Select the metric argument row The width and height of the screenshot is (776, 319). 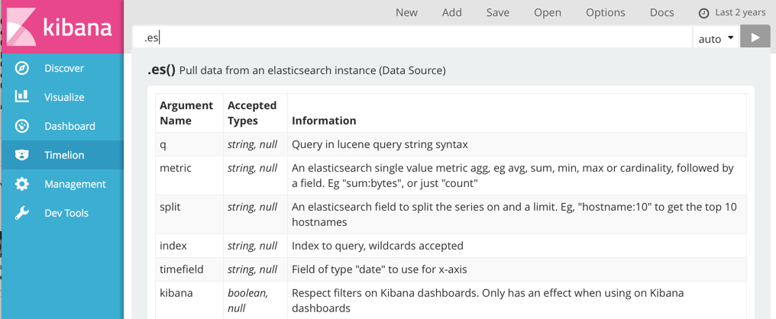(x=176, y=168)
